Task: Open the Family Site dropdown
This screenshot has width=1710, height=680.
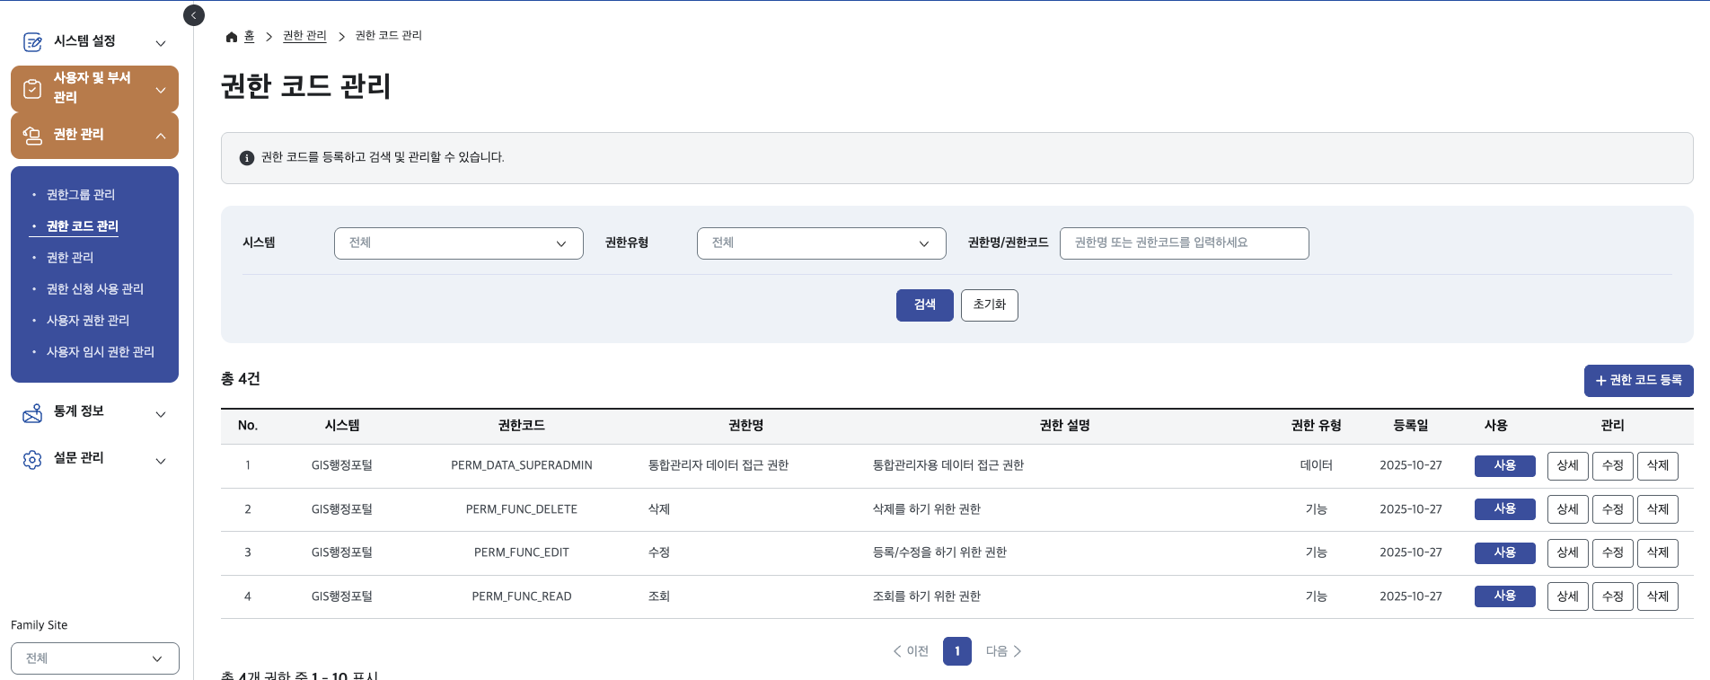Action: coord(94,658)
